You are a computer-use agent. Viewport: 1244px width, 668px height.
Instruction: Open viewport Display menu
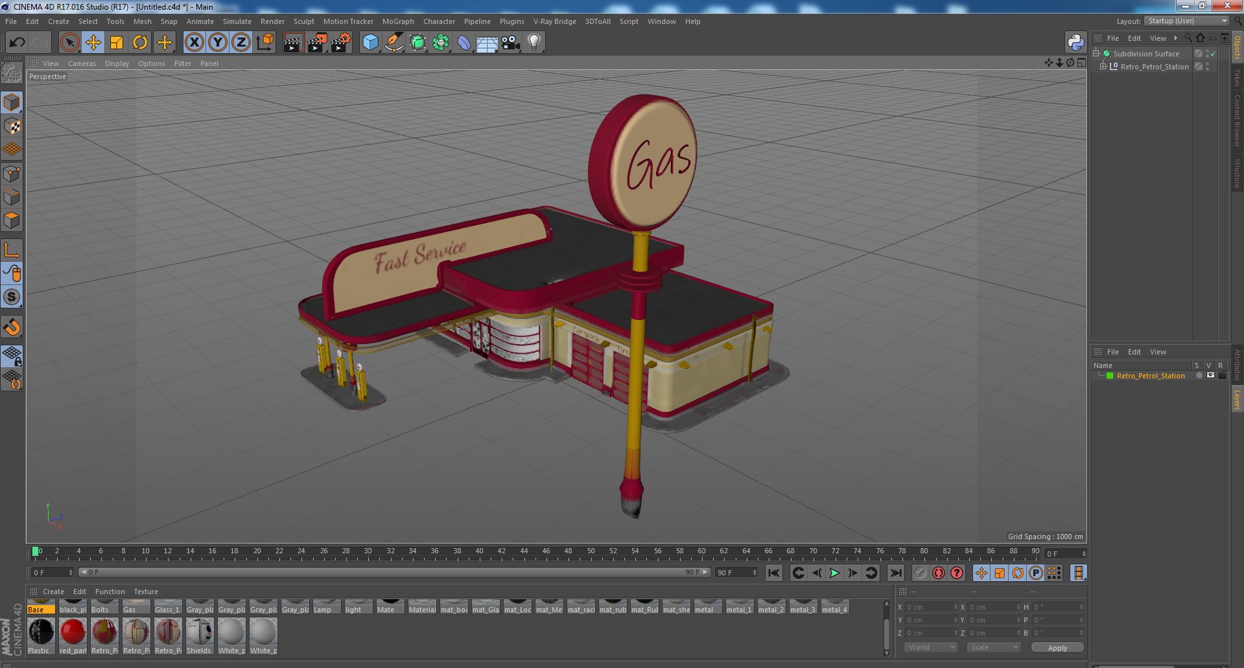(117, 63)
